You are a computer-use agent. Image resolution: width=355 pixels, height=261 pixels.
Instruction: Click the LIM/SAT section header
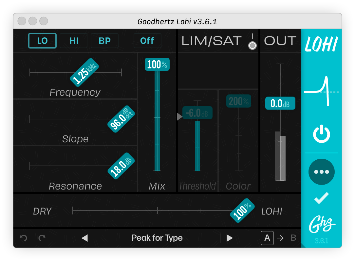(212, 41)
